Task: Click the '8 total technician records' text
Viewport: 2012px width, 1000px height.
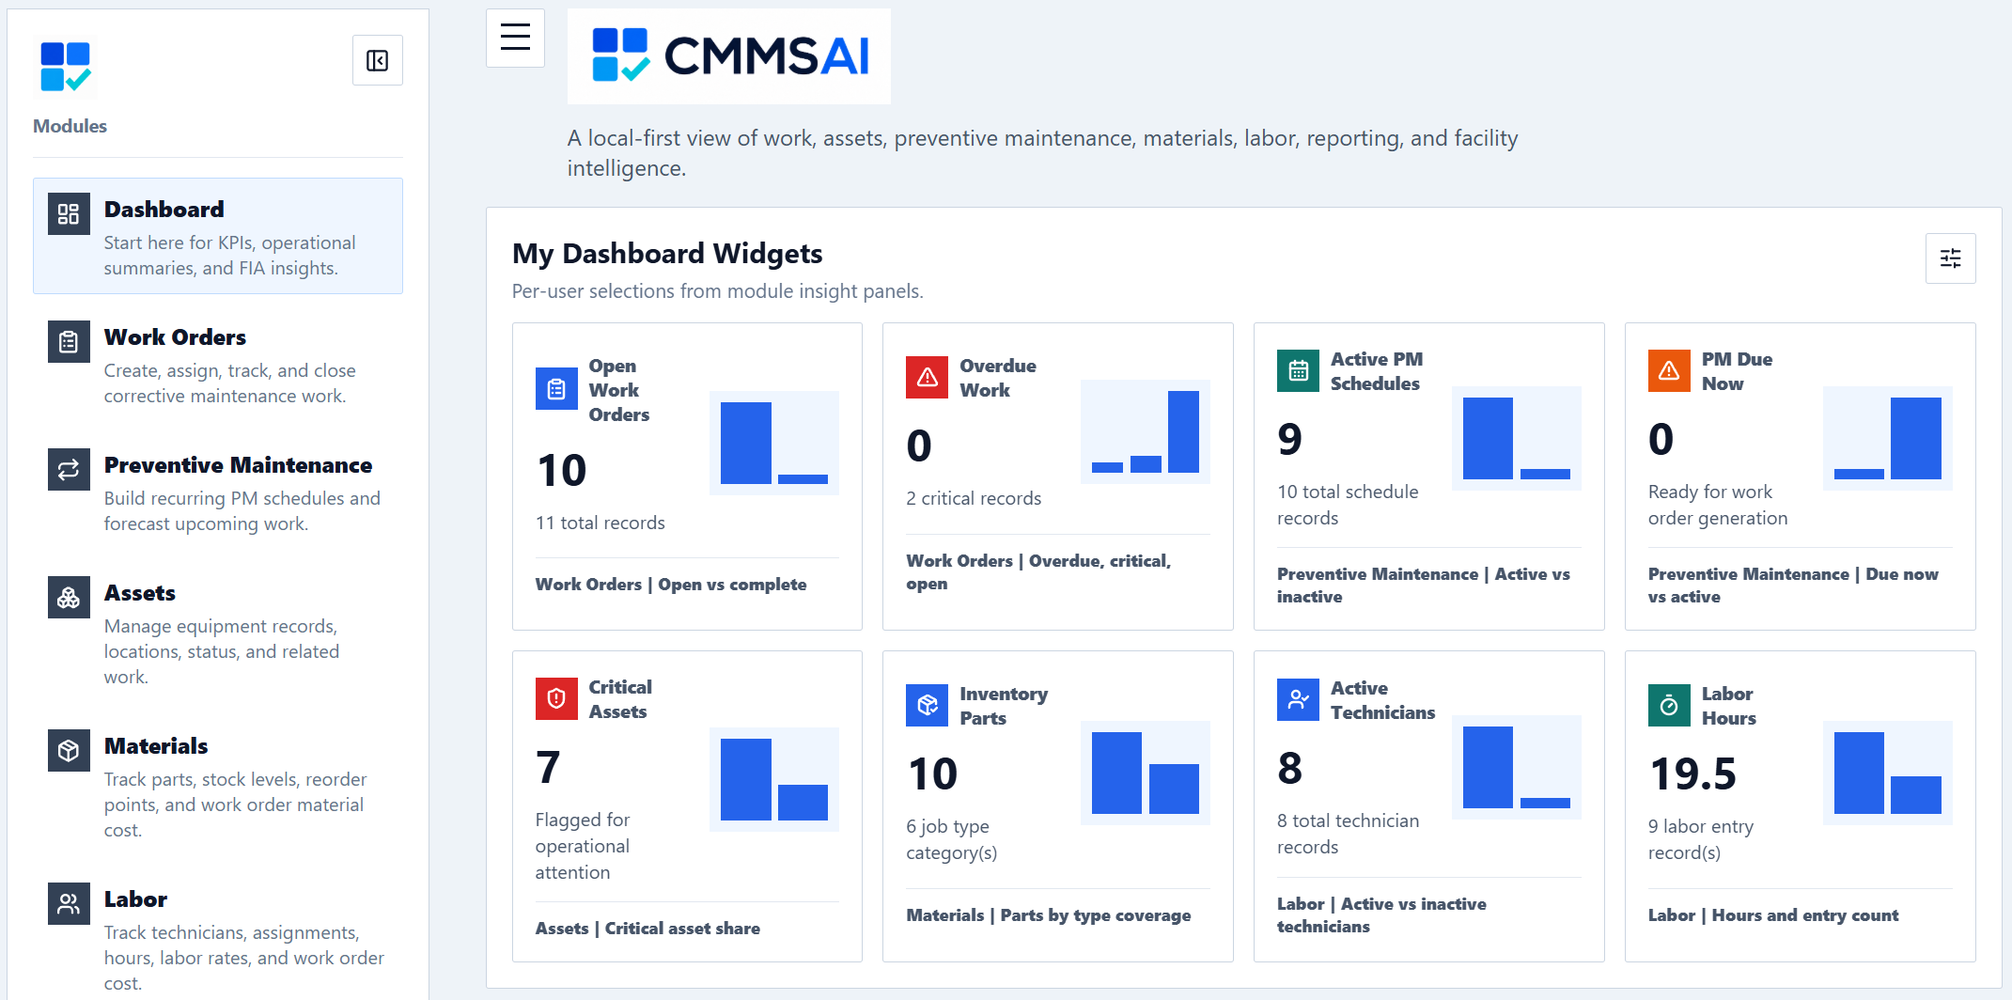Action: coord(1348,834)
